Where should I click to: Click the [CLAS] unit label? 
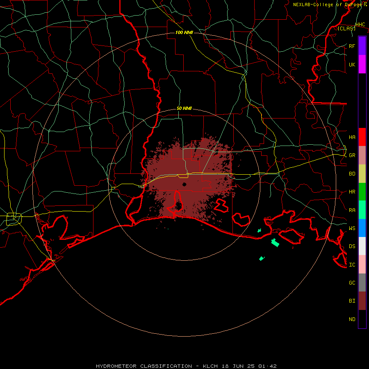click(x=346, y=29)
